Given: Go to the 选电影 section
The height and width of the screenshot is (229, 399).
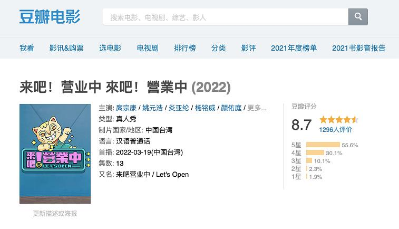Looking at the screenshot, I should point(110,48).
